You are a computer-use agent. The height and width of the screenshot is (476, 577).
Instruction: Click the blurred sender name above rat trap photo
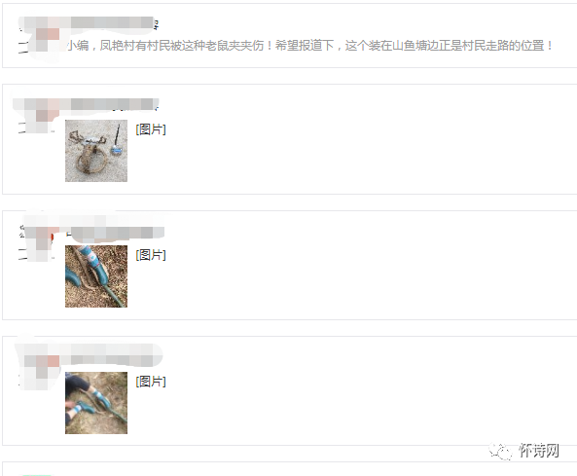(114, 104)
